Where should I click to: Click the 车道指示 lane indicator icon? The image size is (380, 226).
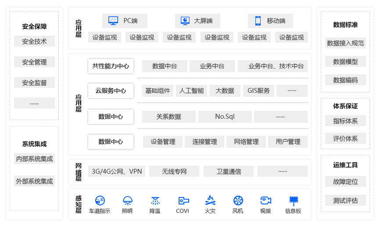point(100,200)
